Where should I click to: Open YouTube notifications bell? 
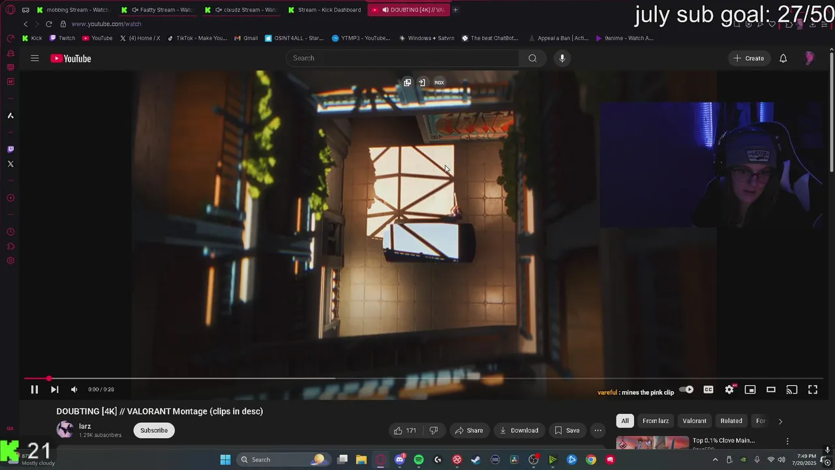(x=783, y=58)
